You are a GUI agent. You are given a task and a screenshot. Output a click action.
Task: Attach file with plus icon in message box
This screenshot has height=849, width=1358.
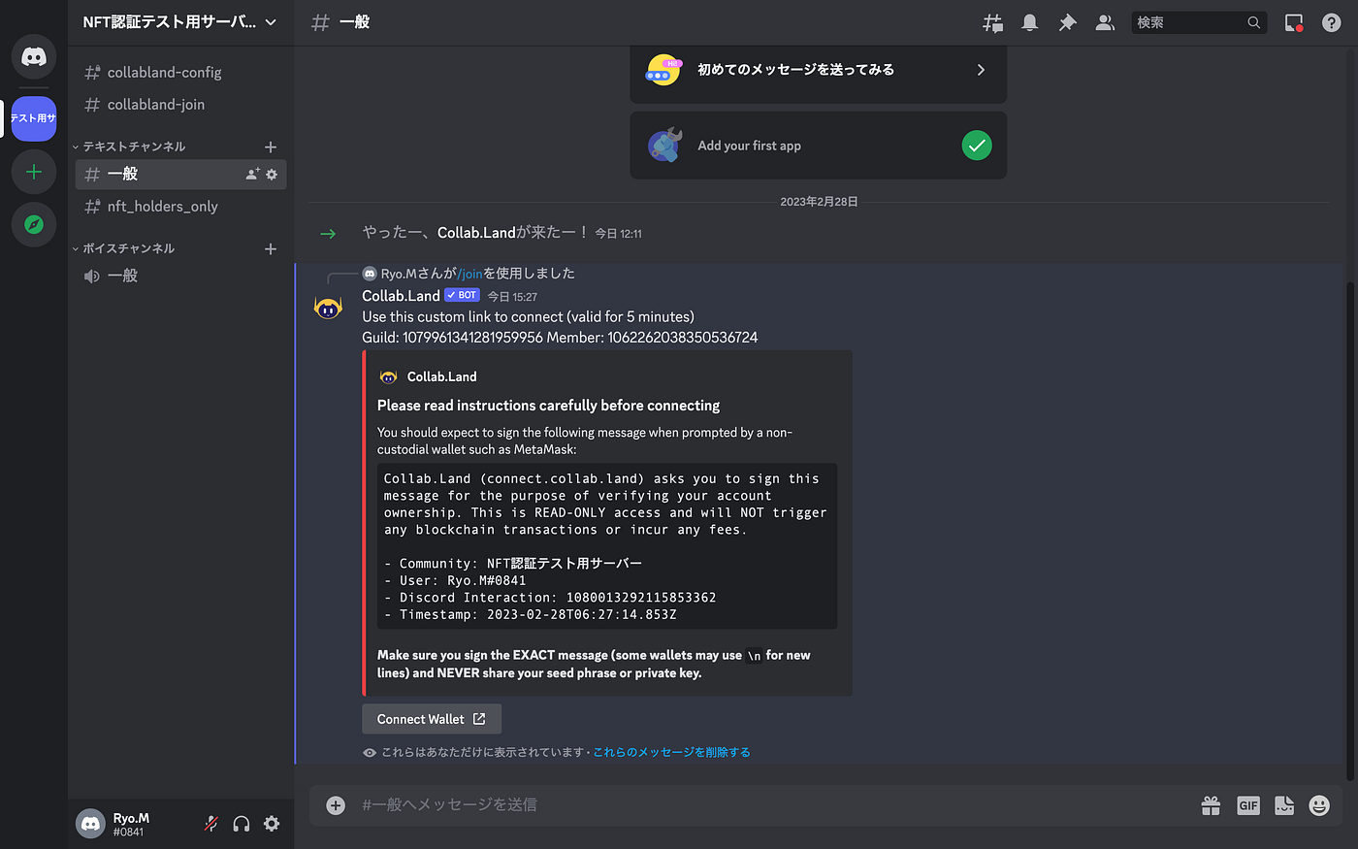(x=336, y=805)
